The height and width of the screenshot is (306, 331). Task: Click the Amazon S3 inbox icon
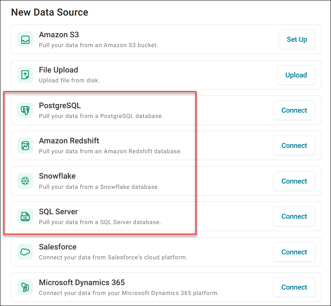[25, 39]
